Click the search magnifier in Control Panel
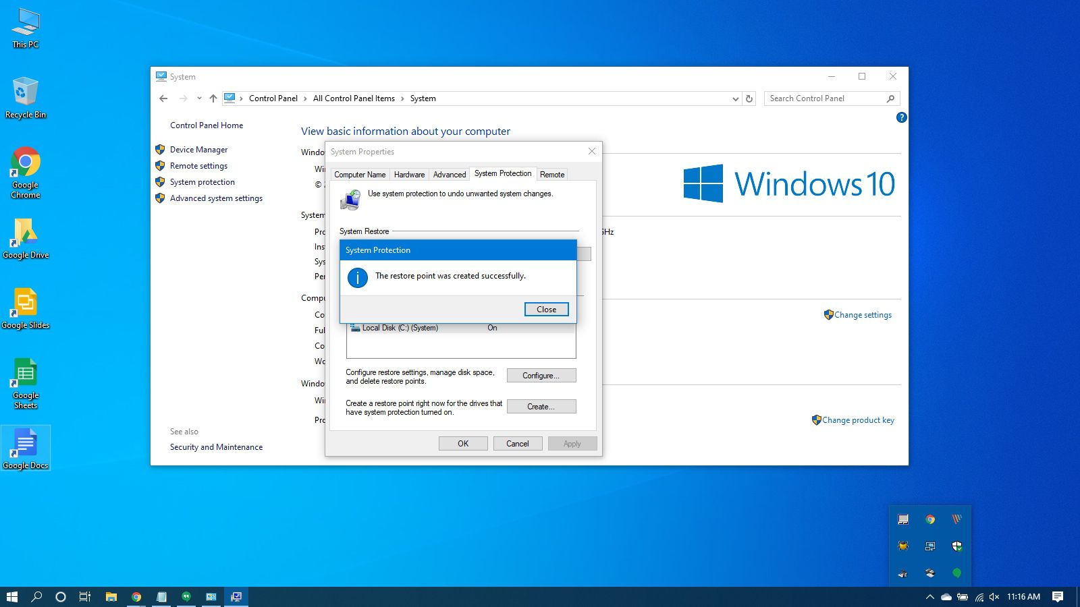Image resolution: width=1080 pixels, height=607 pixels. coord(890,98)
